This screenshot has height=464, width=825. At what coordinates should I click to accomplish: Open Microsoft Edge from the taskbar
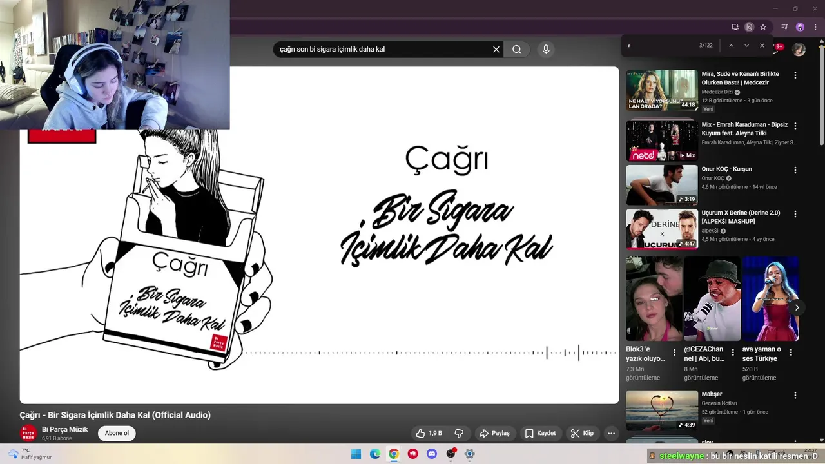(375, 454)
